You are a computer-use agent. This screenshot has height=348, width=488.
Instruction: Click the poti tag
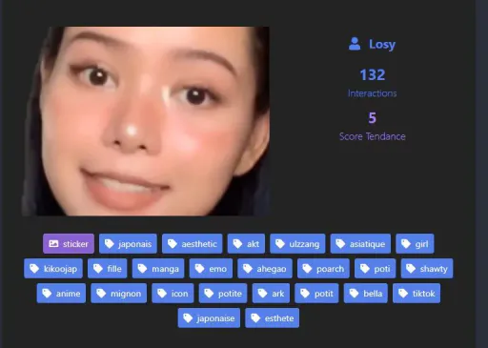pyautogui.click(x=376, y=269)
